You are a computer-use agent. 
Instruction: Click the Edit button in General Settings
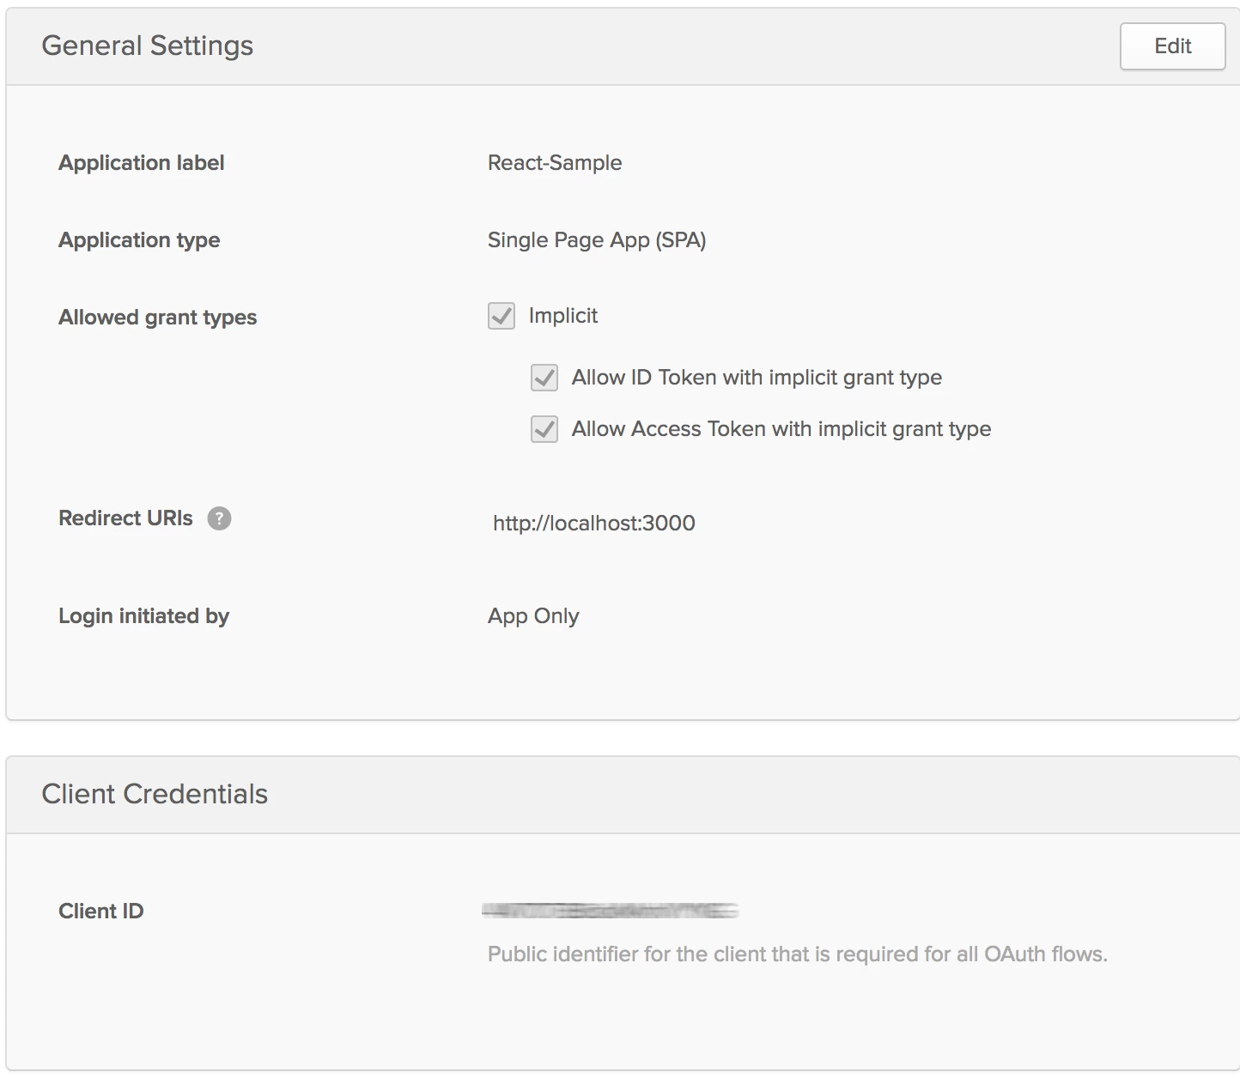coord(1172,46)
